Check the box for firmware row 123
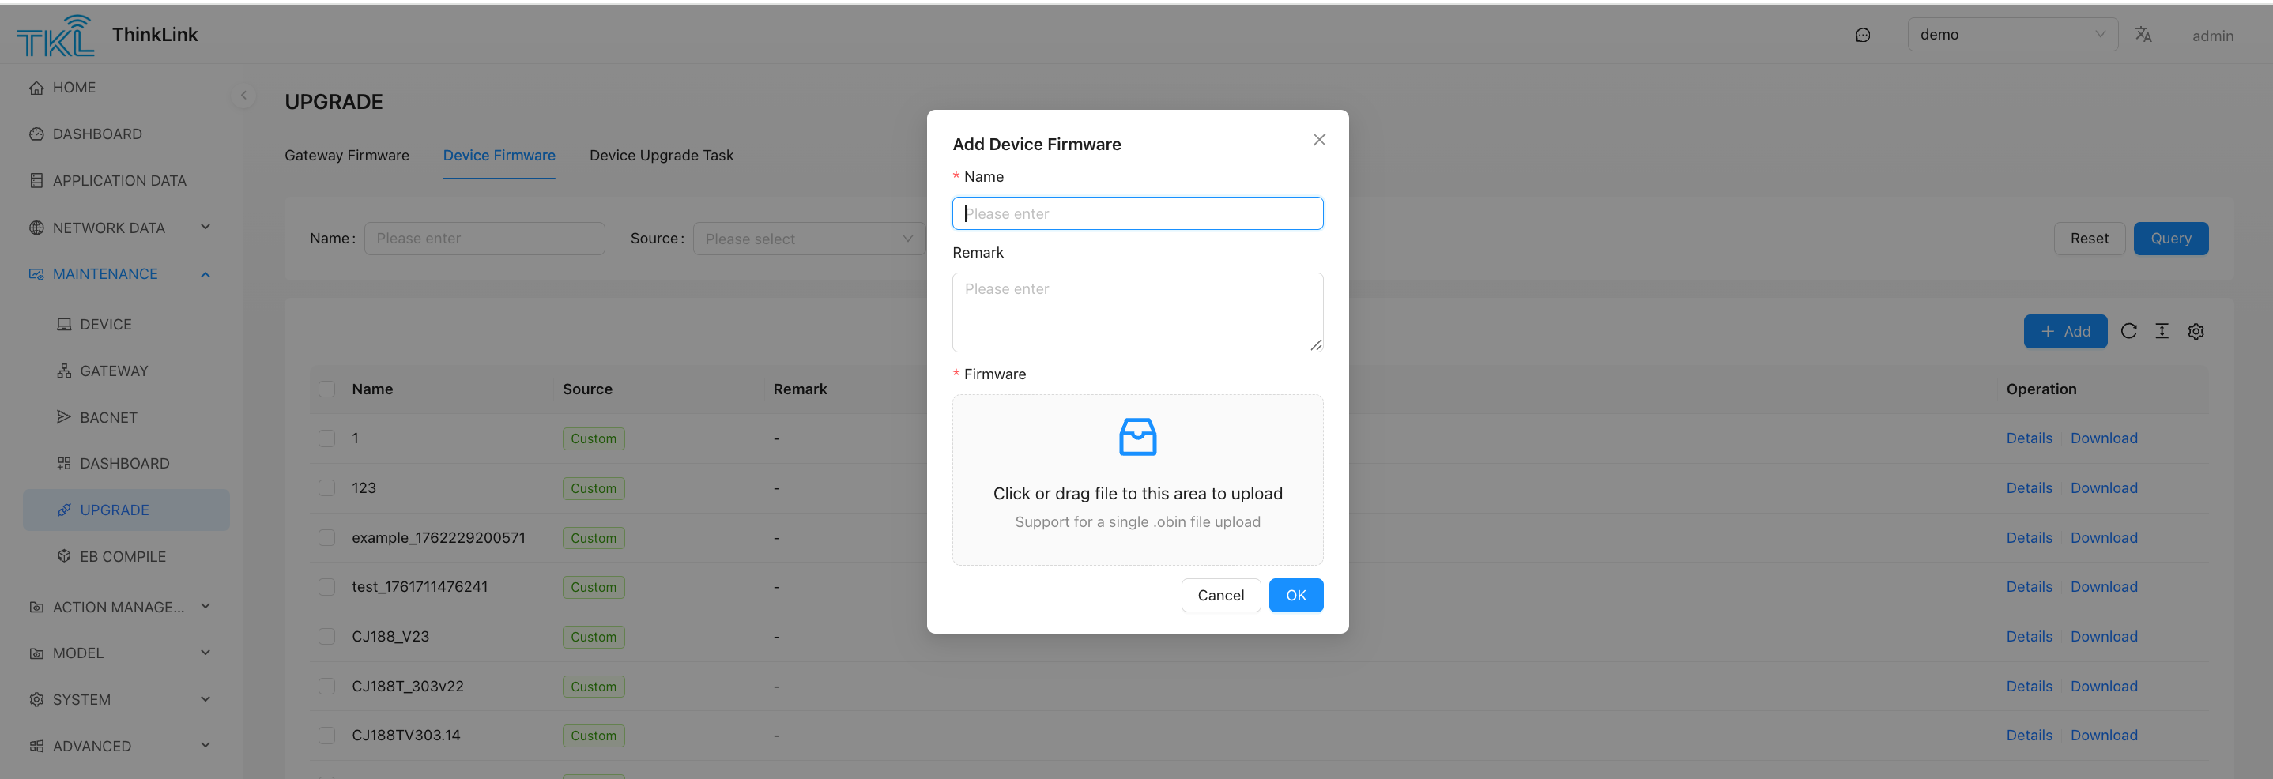The width and height of the screenshot is (2273, 779). pos(326,488)
